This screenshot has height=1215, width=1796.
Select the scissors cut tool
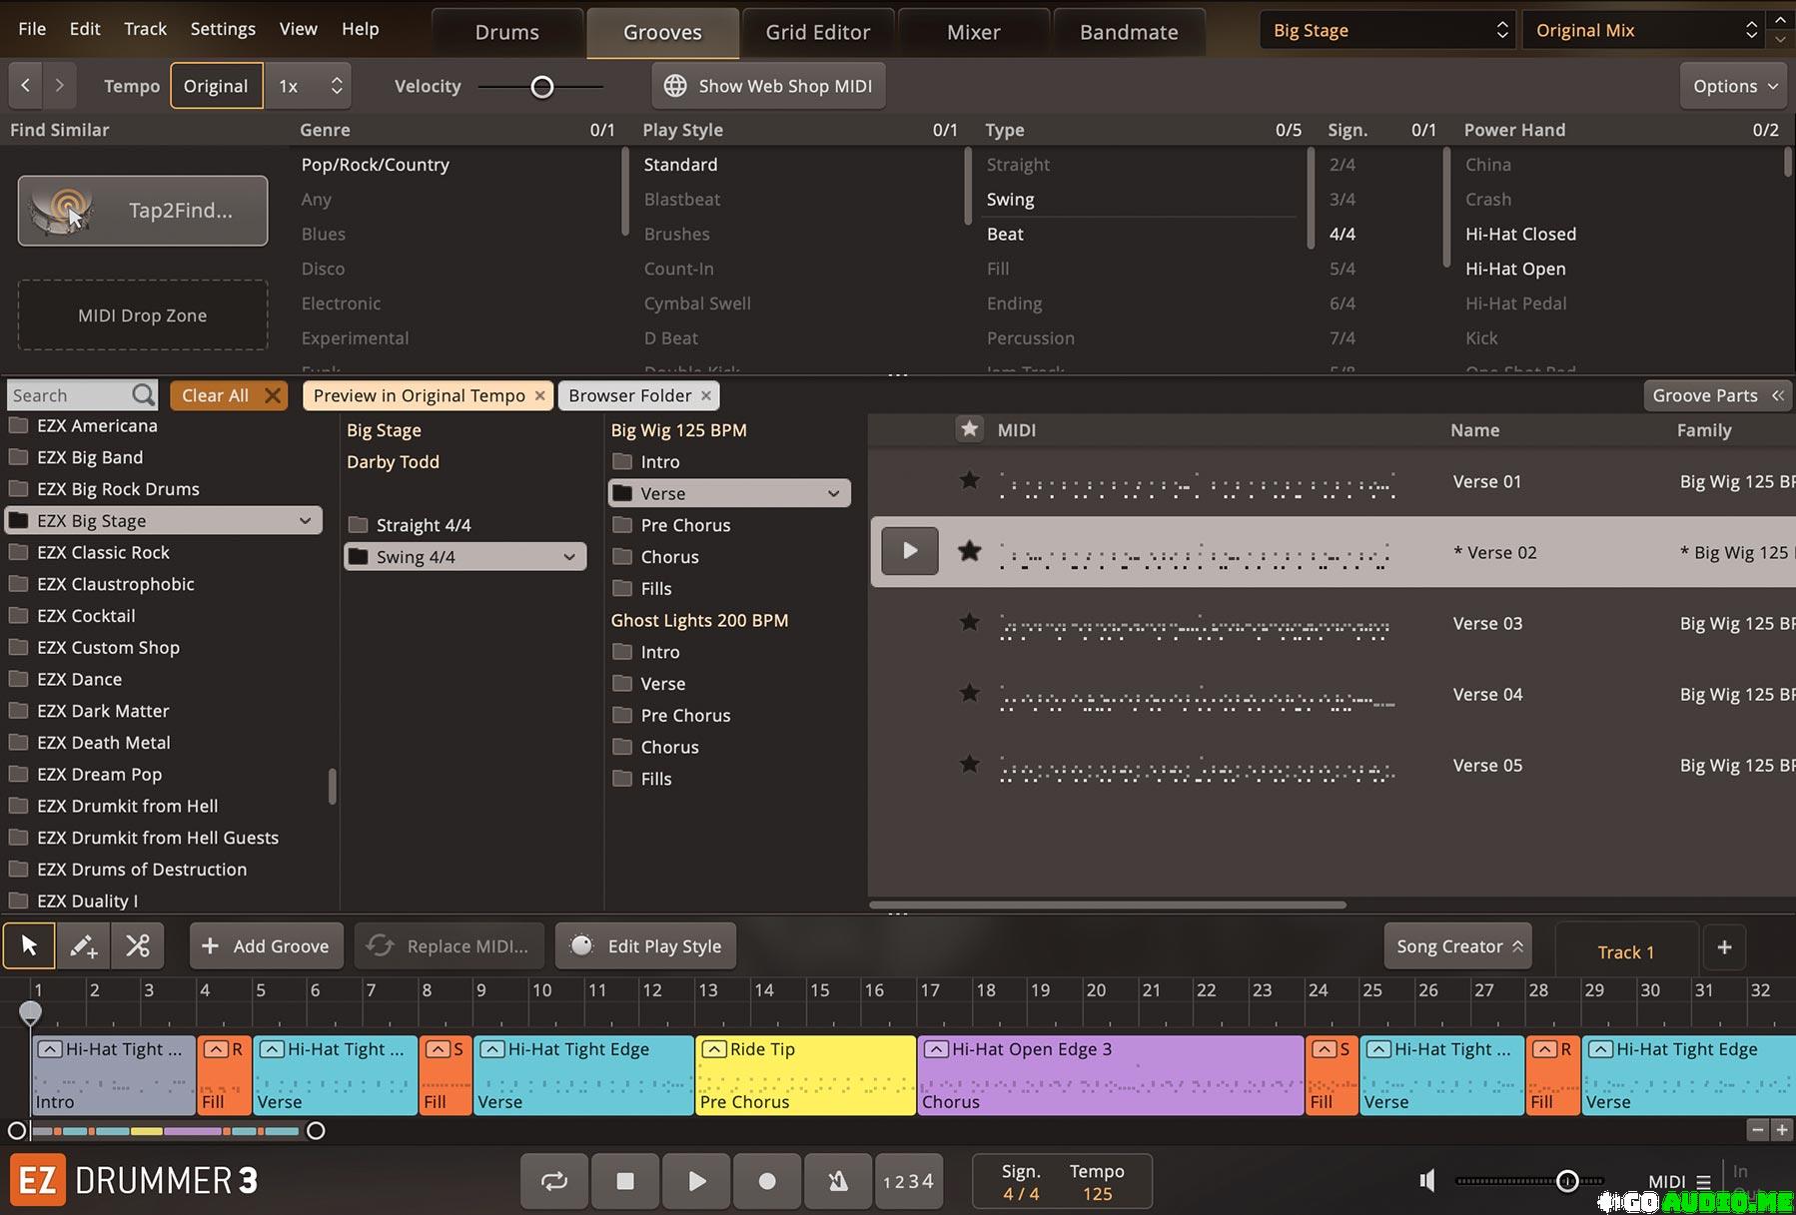point(138,945)
